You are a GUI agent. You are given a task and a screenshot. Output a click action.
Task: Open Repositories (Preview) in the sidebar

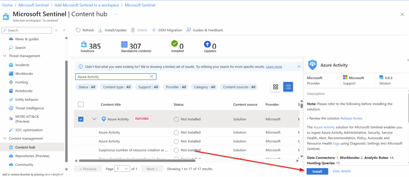pos(32,156)
